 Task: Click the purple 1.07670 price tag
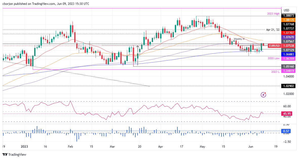288,37
